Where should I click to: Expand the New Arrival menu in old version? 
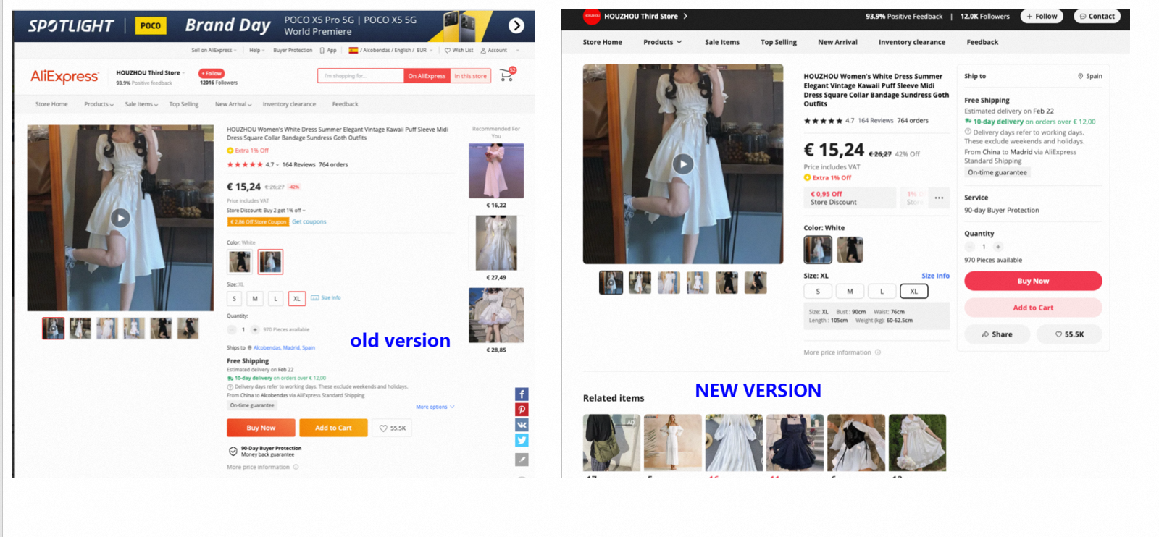click(x=233, y=104)
